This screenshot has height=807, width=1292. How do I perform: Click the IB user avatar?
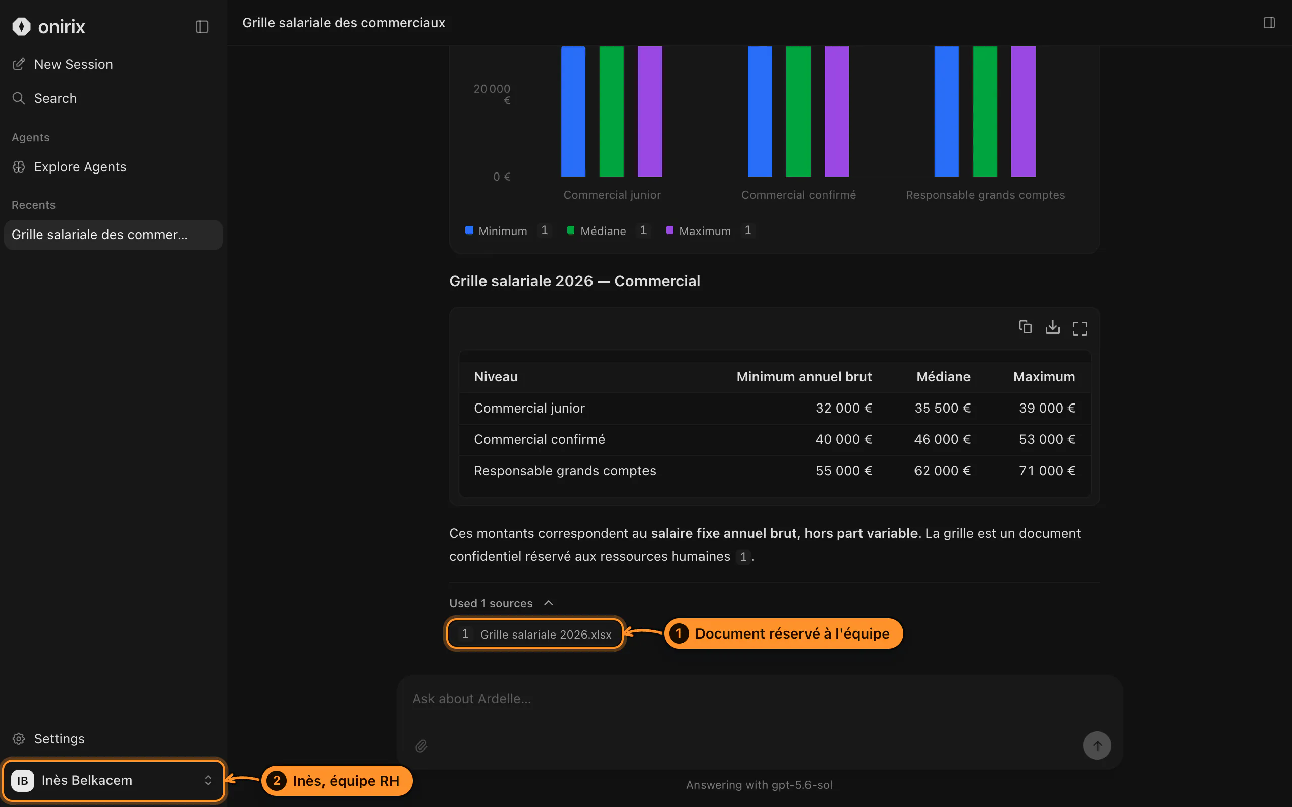coord(22,780)
